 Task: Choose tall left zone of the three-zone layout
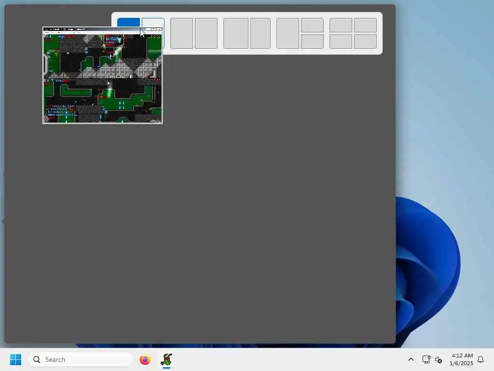point(288,33)
